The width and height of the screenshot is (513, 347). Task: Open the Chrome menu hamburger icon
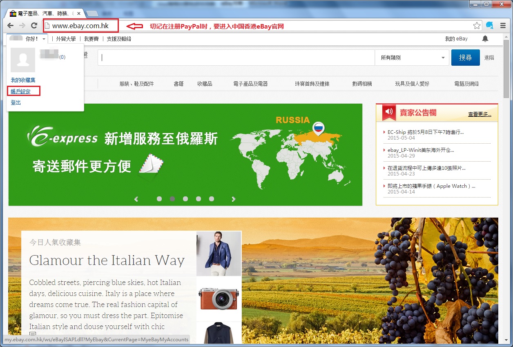coord(503,26)
